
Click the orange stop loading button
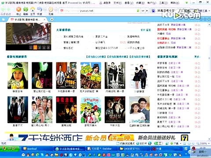18,9
